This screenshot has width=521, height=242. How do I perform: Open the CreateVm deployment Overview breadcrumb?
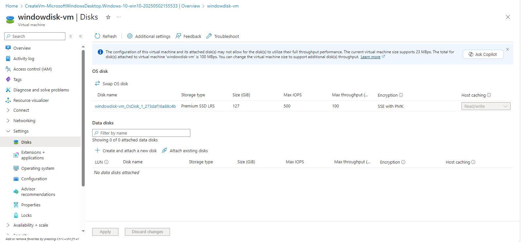click(113, 6)
